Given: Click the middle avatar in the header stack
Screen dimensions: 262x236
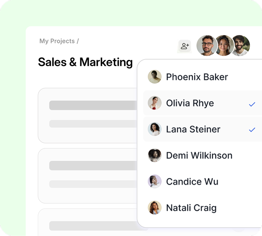Looking at the screenshot, I should [224, 46].
